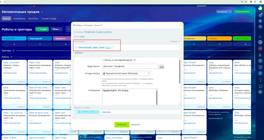Image resolution: width=264 pixels, height=140 pixels.
Task: Click Через 2 часа timing on robot card
Action: (x=35, y=62)
